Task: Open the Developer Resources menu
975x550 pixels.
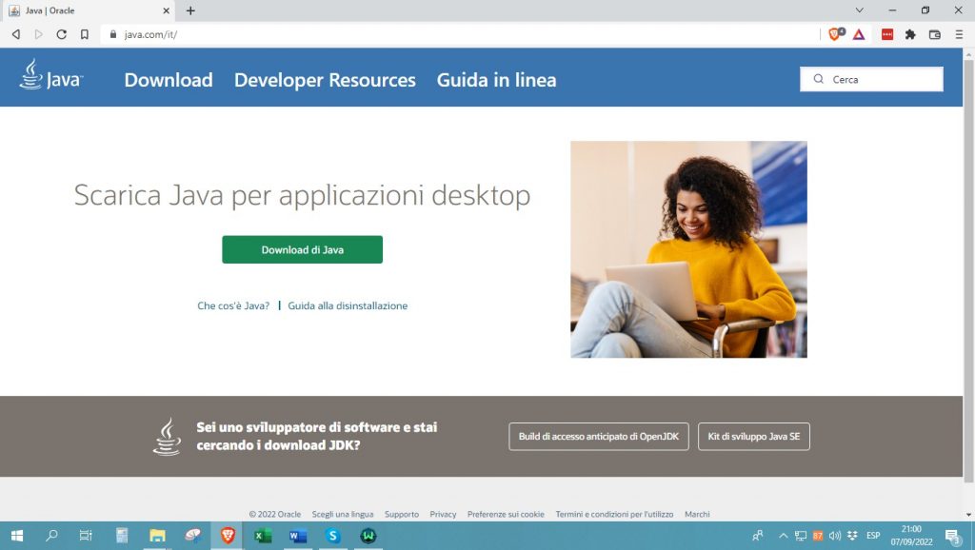Action: (x=325, y=81)
